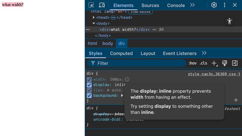Show more DevTools panels chevron
The image size is (242, 136).
pos(192,5)
